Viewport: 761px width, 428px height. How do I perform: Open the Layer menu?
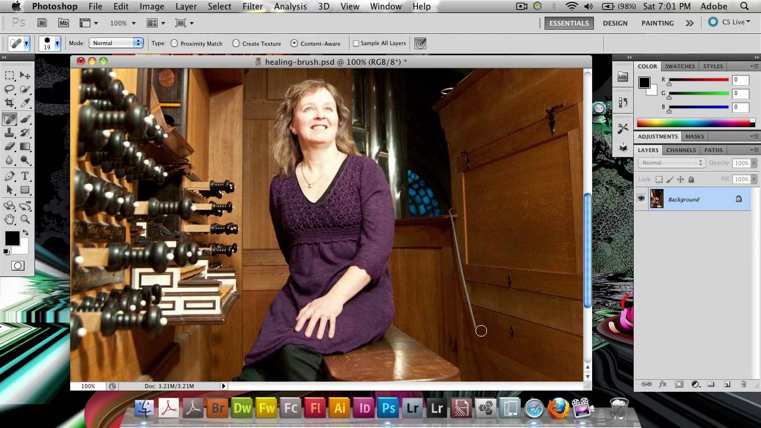(186, 7)
